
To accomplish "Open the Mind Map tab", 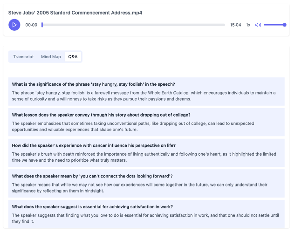I will coord(51,57).
